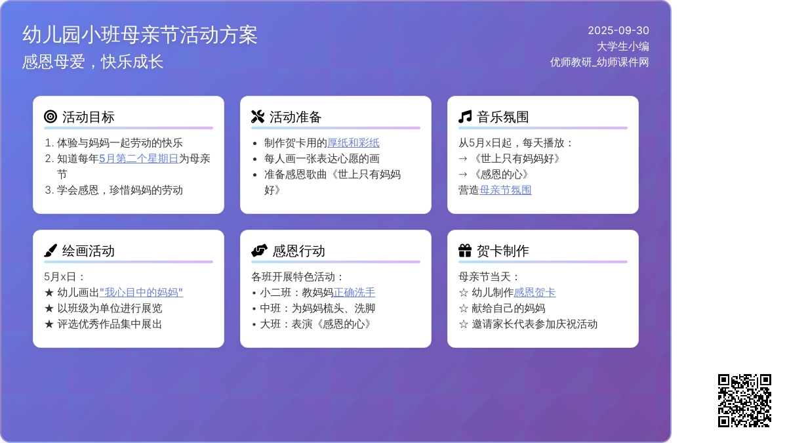Follow the 母亲节氛围 link
This screenshot has height=443, width=787.
(x=506, y=190)
